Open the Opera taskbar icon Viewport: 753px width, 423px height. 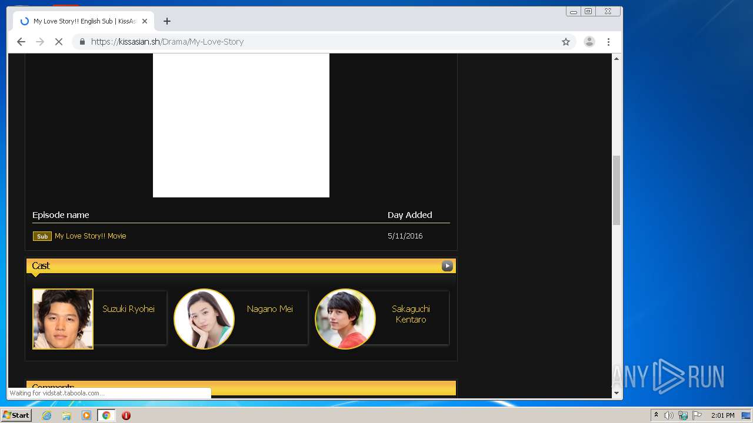[x=126, y=415]
